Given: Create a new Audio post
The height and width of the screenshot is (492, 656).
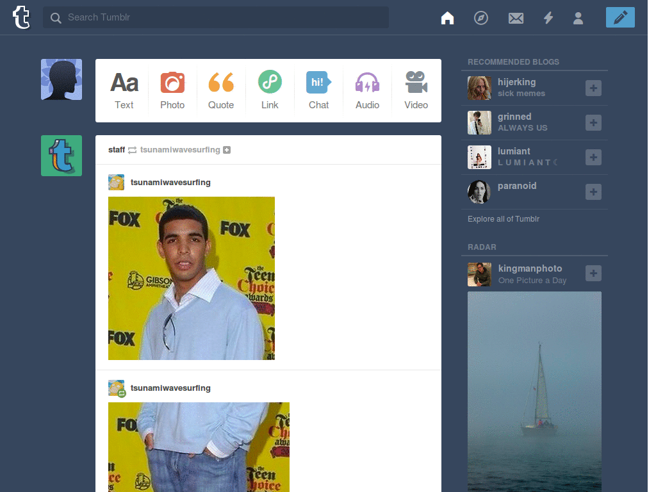Looking at the screenshot, I should (367, 90).
